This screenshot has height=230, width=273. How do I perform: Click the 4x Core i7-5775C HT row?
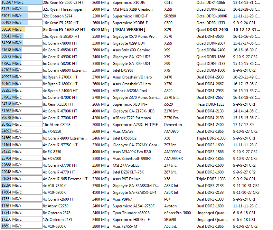tap(60, 145)
